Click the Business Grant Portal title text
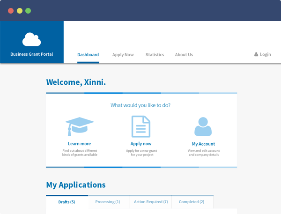 pyautogui.click(x=32, y=54)
